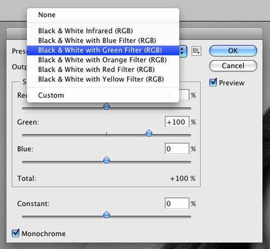Viewport: 270px width, 249px height.
Task: Click the Green slider handle
Action: point(149,133)
